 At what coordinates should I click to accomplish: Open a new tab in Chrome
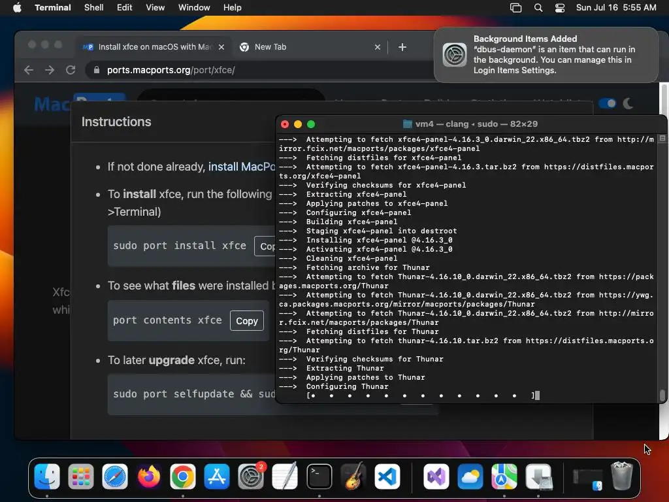[402, 47]
